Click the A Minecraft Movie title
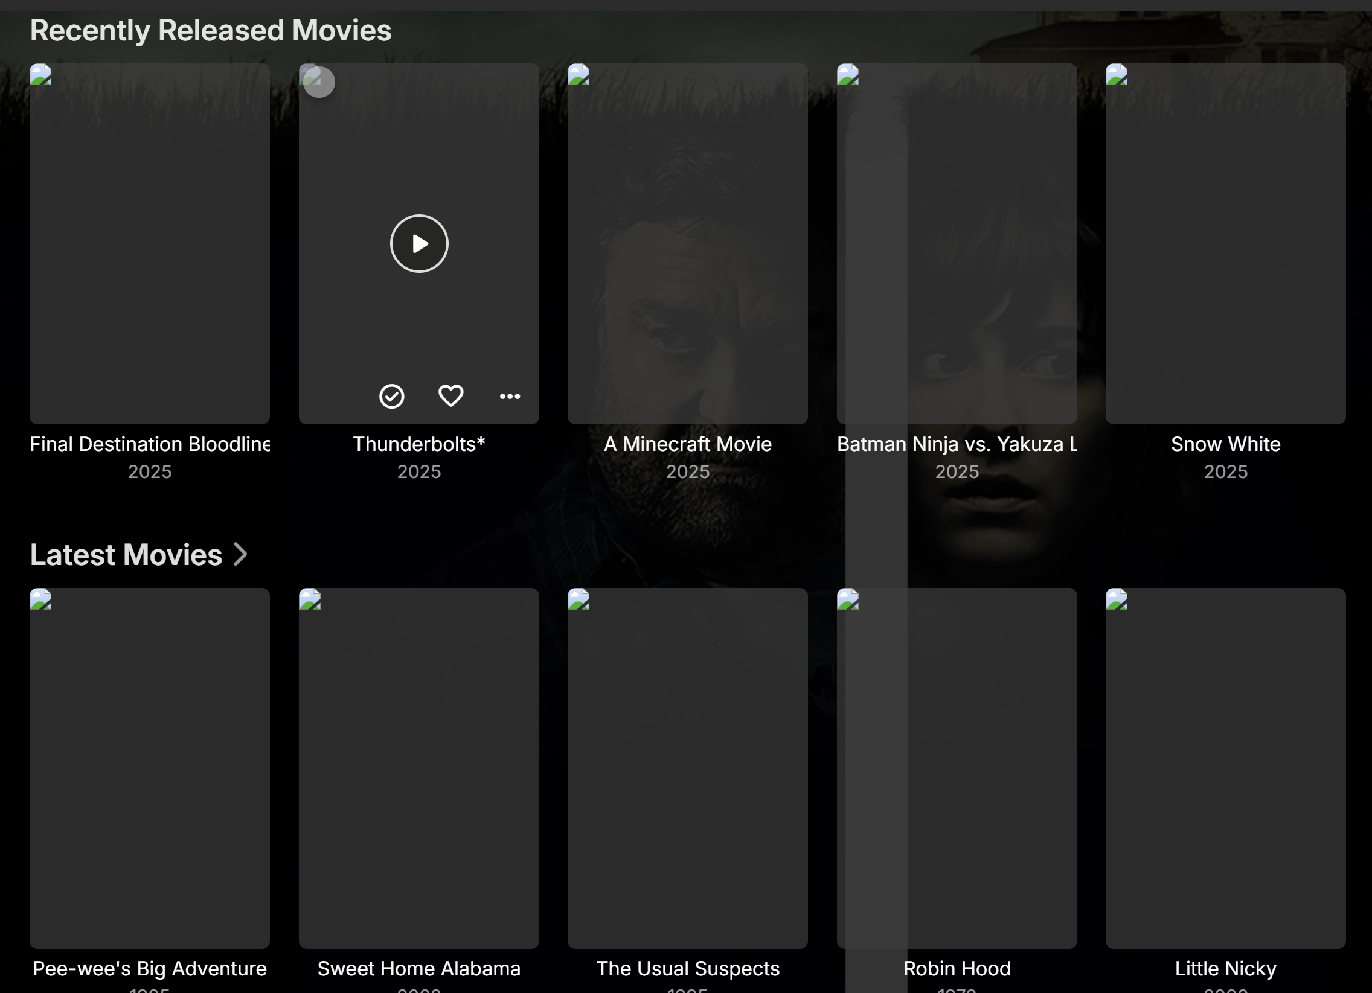 pyautogui.click(x=687, y=444)
